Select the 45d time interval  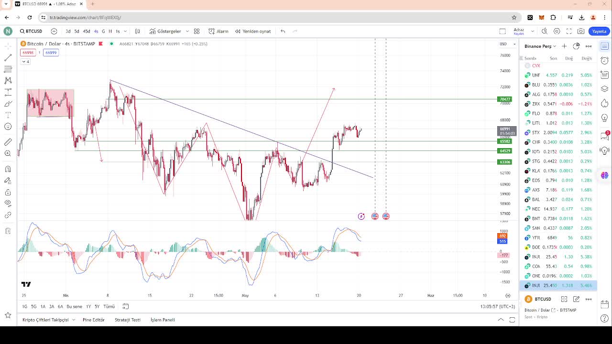(x=87, y=31)
